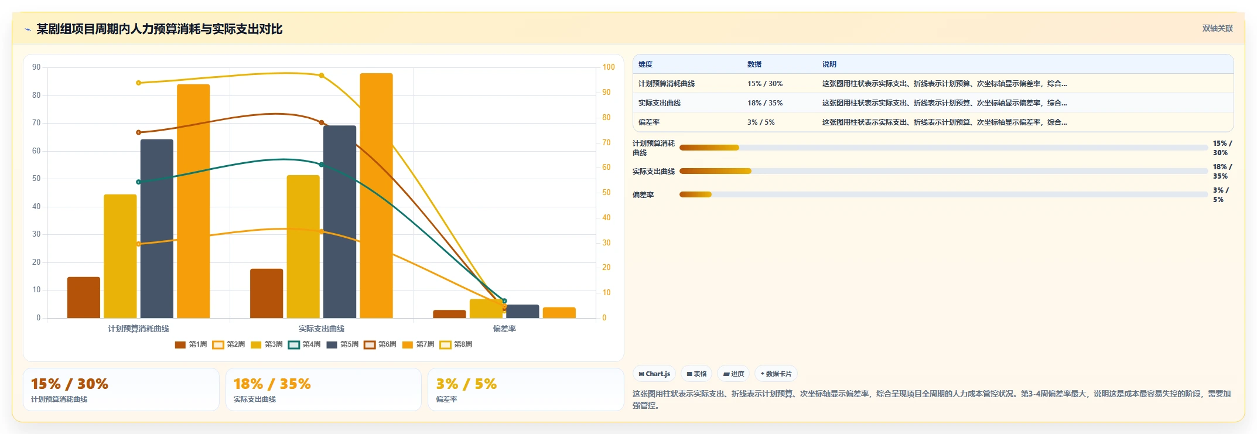Click the Chart.js chip

654,374
